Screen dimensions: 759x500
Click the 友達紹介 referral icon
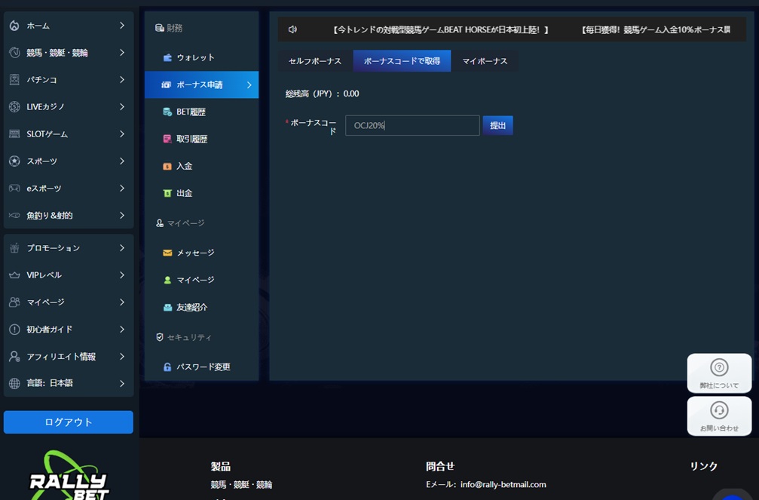(167, 307)
